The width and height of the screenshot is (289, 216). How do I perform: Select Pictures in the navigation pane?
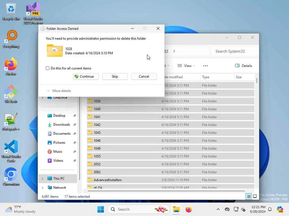(x=59, y=143)
